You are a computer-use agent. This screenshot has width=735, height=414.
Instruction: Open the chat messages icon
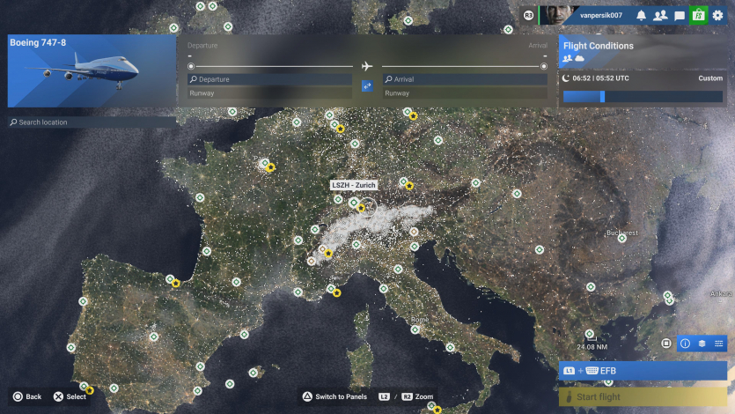(x=680, y=15)
